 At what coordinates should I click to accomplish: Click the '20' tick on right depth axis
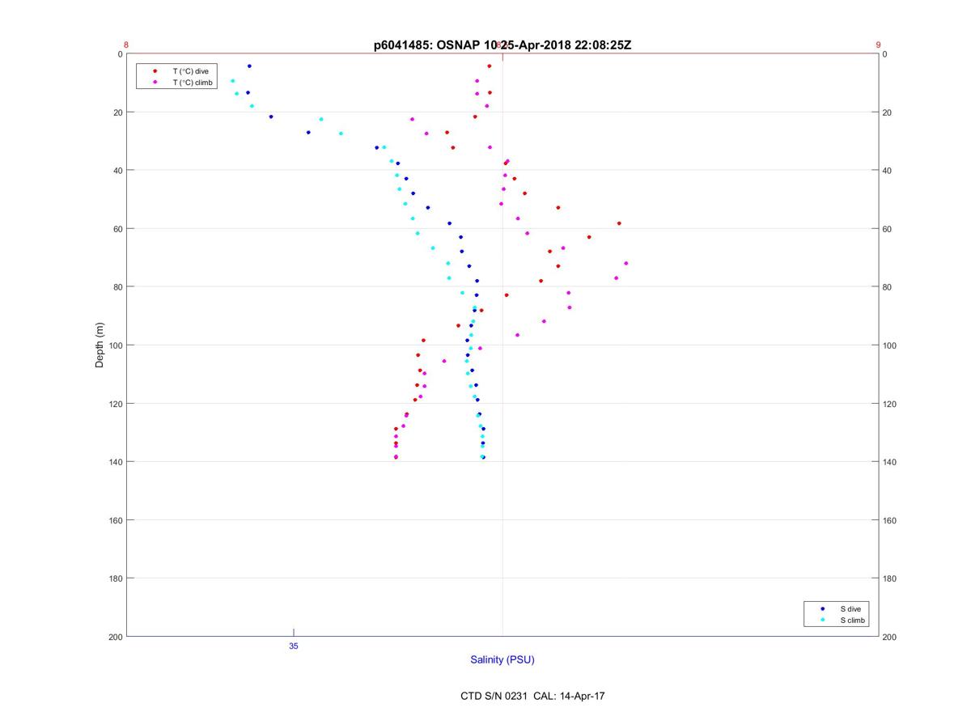click(888, 112)
